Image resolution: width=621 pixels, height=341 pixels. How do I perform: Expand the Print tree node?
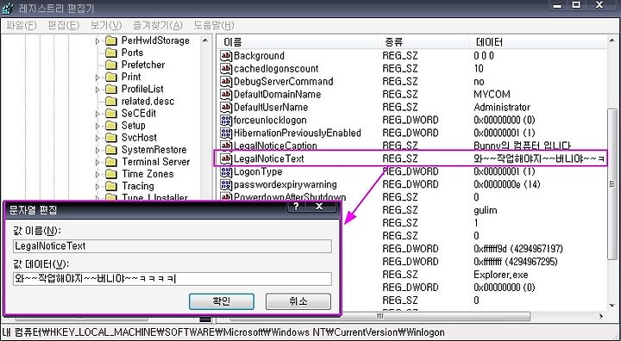point(97,77)
